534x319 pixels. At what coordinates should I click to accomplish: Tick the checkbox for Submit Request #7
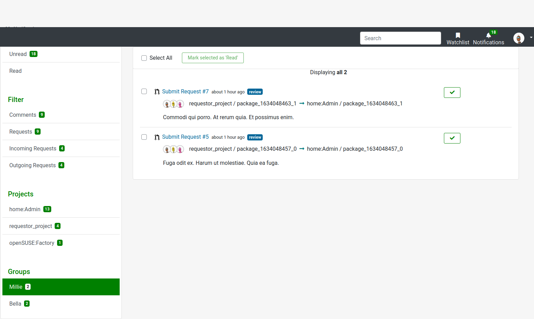click(144, 91)
